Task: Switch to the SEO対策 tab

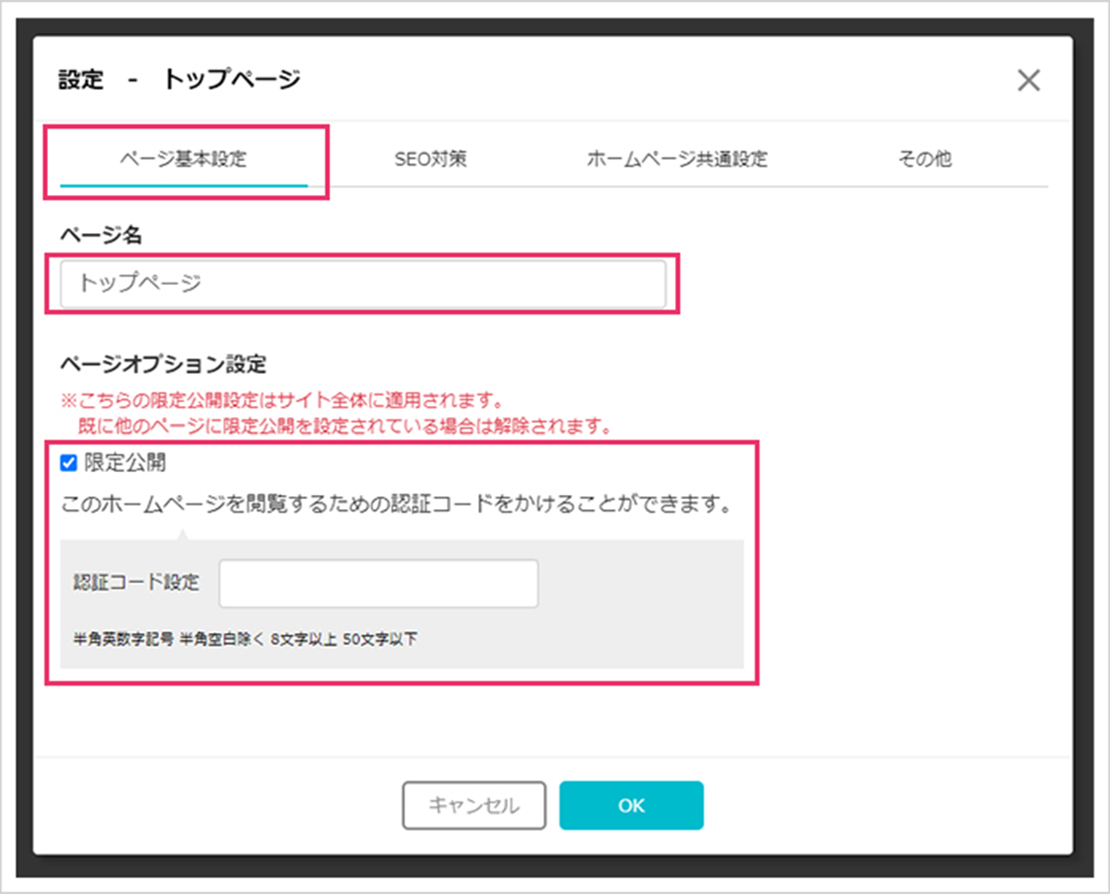Action: (431, 159)
